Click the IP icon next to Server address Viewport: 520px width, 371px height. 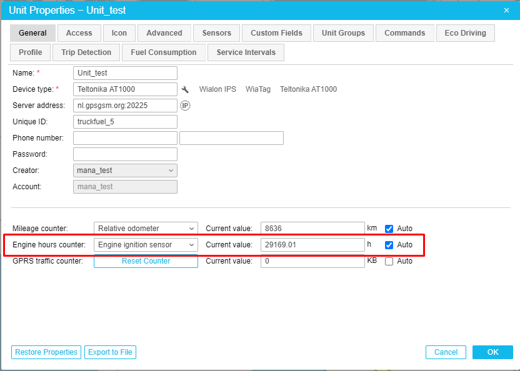(x=185, y=106)
